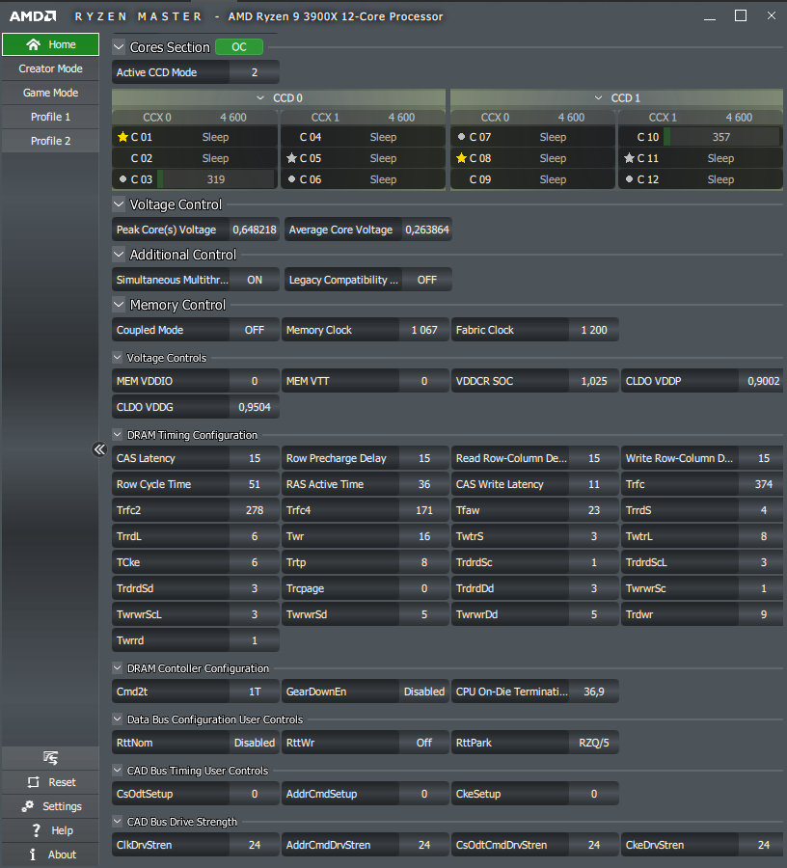Toggle Coupled Mode OFF value
The width and height of the screenshot is (787, 868).
point(255,330)
